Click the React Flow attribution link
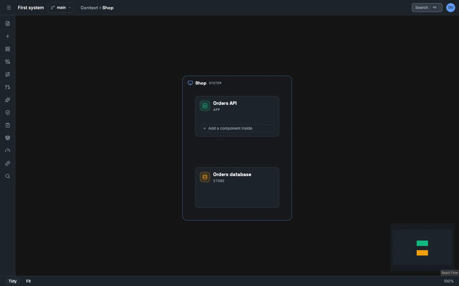 449,273
